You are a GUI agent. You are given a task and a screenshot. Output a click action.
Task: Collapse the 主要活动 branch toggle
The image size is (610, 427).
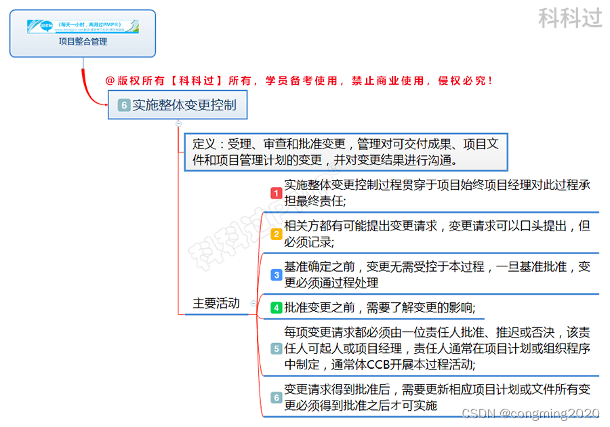253,304
